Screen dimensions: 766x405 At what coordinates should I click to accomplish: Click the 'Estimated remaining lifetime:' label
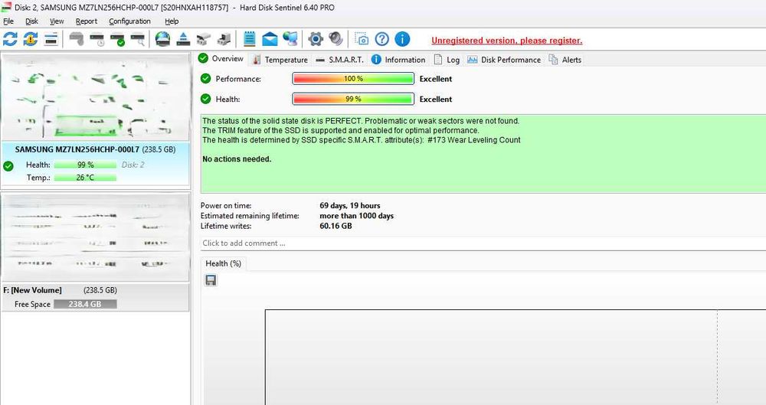[250, 215]
